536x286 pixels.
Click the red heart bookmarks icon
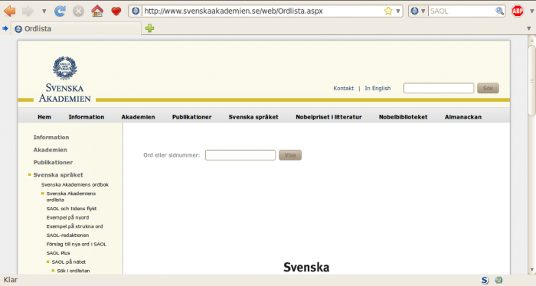coord(116,11)
